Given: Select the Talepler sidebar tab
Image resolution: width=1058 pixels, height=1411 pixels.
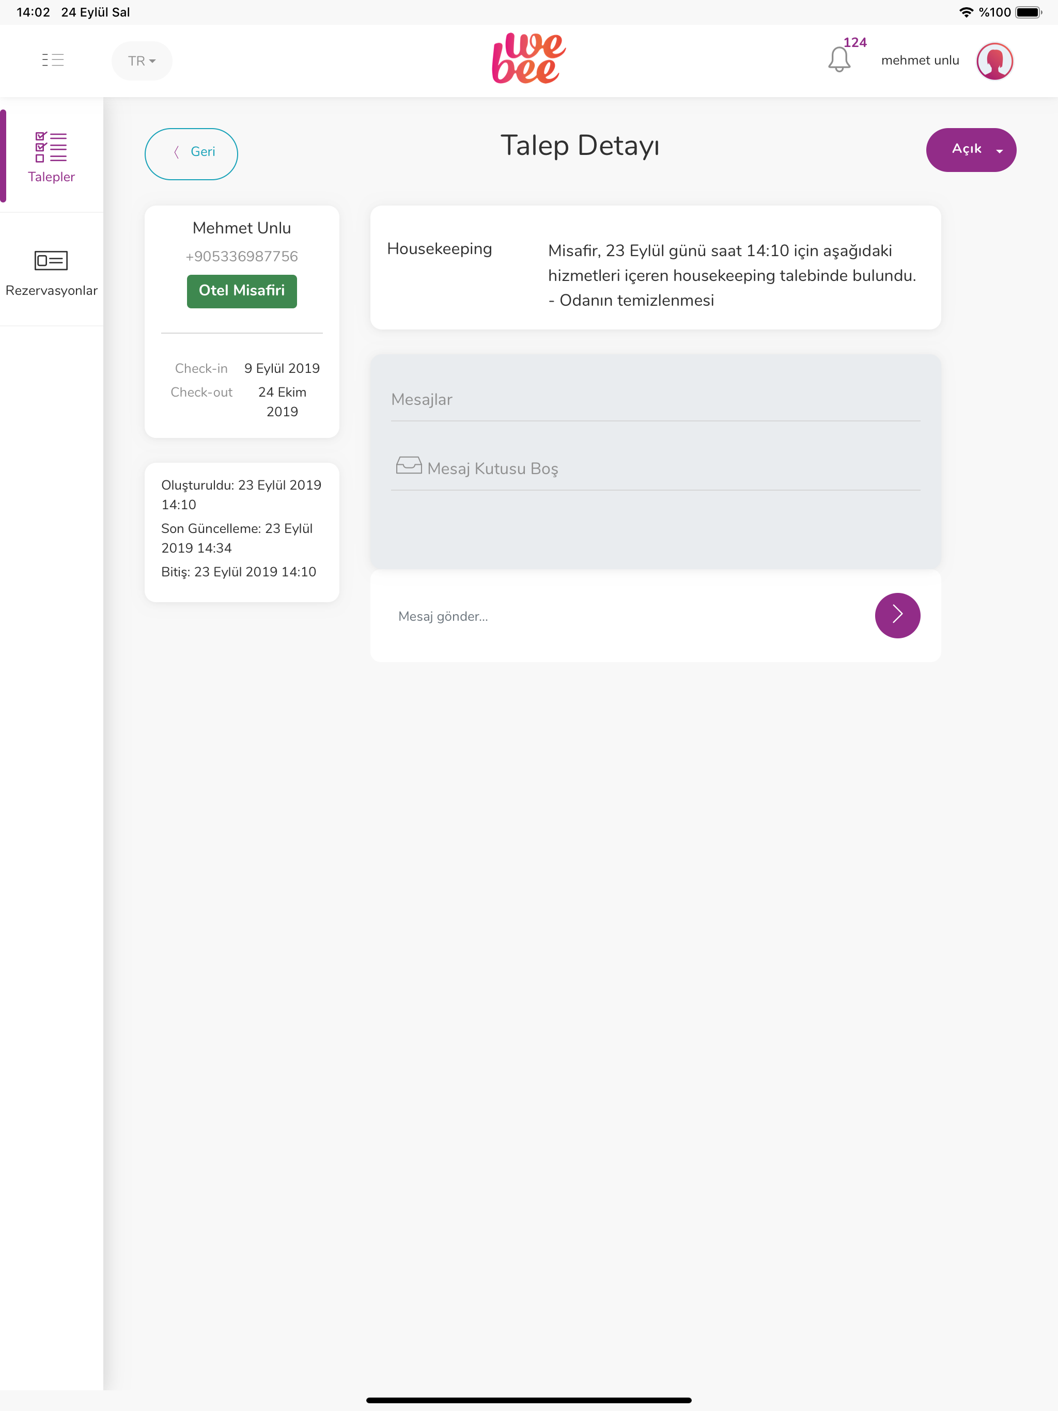Looking at the screenshot, I should (52, 156).
